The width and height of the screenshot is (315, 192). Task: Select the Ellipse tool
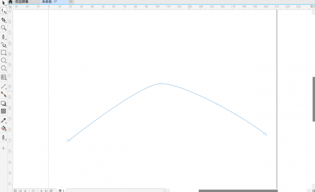[3, 60]
